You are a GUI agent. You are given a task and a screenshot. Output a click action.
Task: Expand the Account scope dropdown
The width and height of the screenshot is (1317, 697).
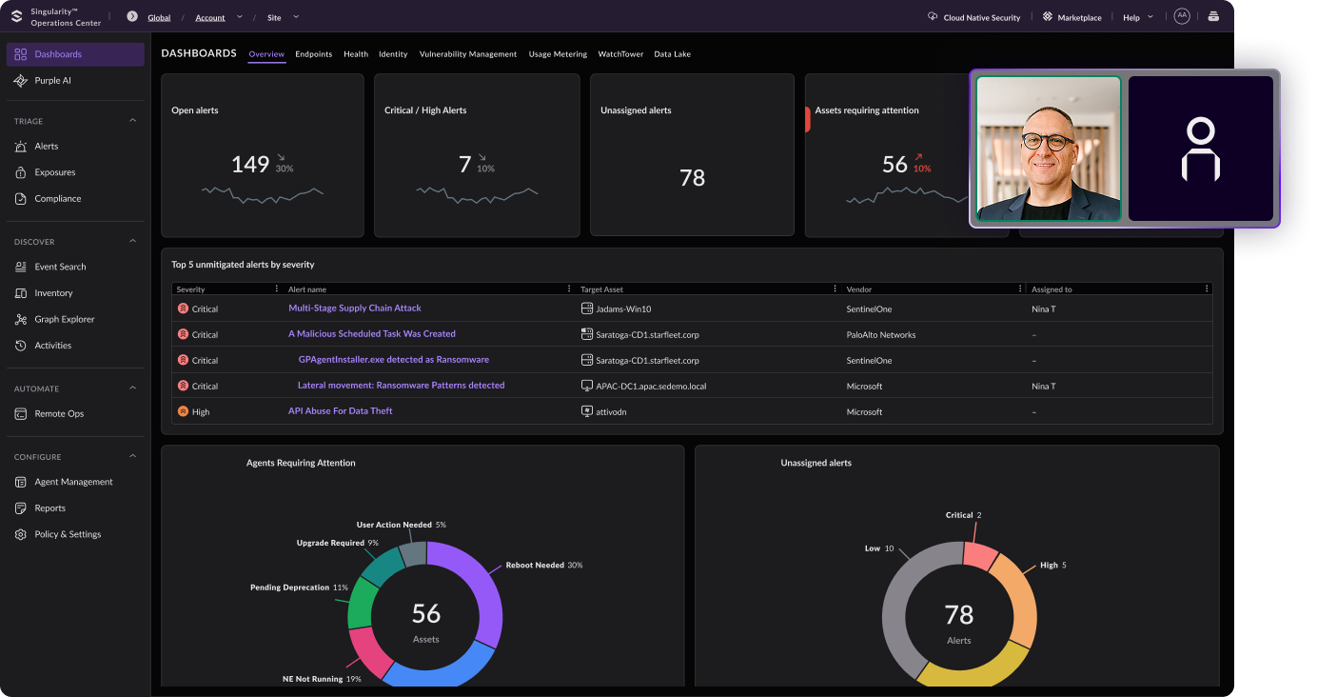239,17
